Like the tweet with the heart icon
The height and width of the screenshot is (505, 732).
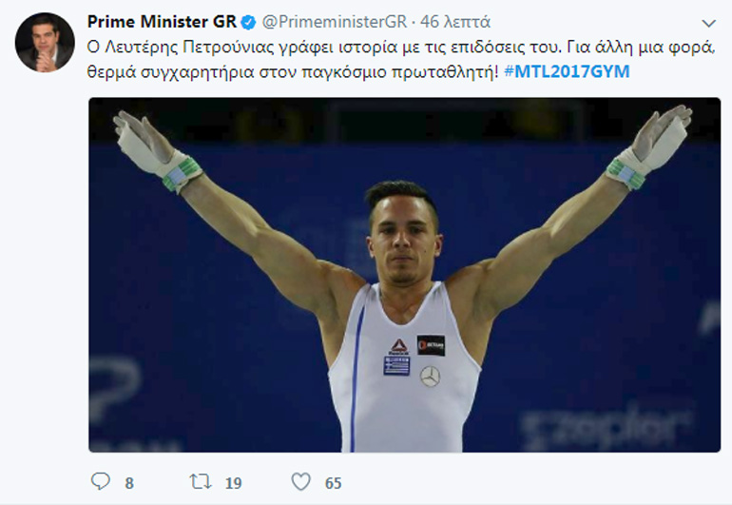(x=301, y=482)
